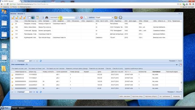Click the row icon for record 23
195x110 pixels.
point(12,24)
